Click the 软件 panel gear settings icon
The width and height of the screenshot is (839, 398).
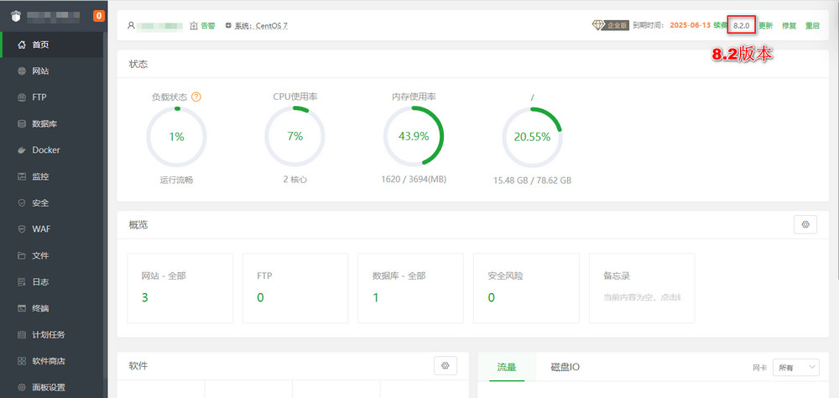pos(445,365)
